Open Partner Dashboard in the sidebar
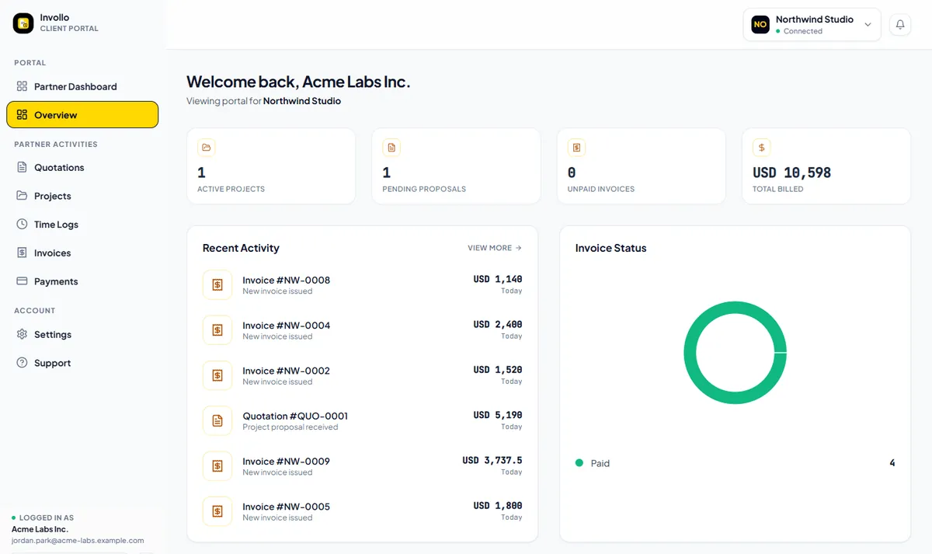This screenshot has width=932, height=554. point(82,86)
